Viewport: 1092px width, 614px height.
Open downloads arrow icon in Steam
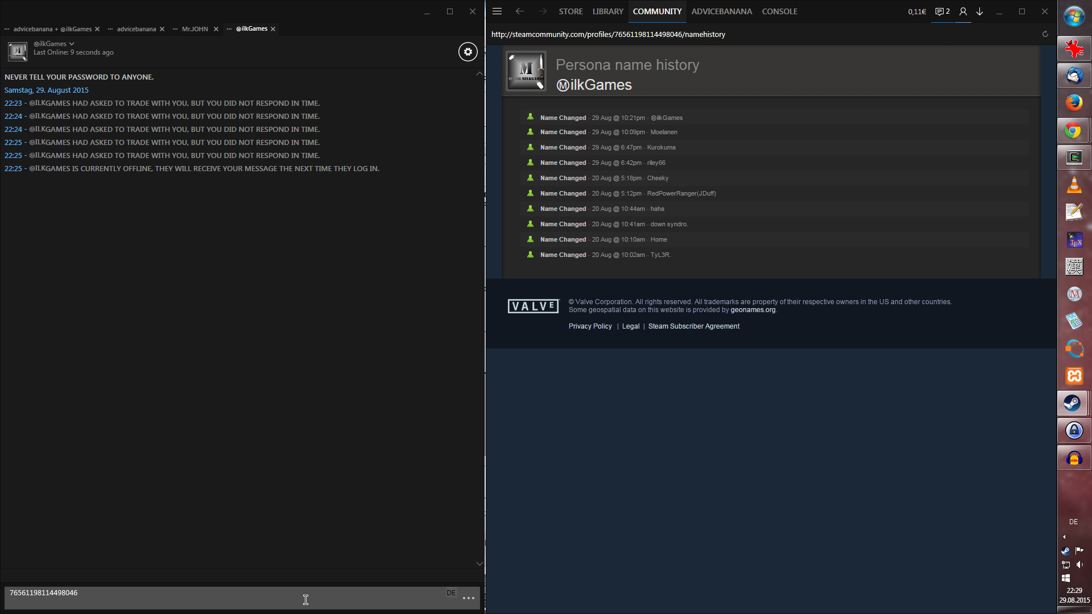click(x=980, y=11)
